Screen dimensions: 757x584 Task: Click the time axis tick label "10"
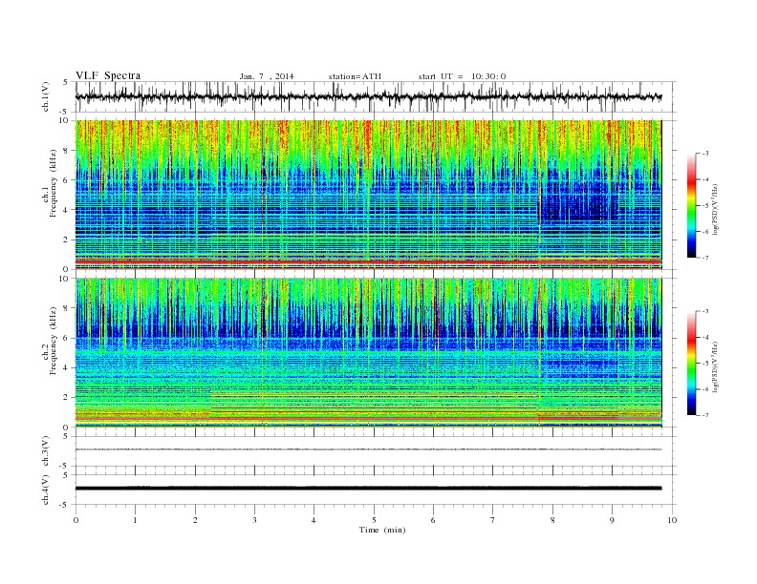[672, 520]
